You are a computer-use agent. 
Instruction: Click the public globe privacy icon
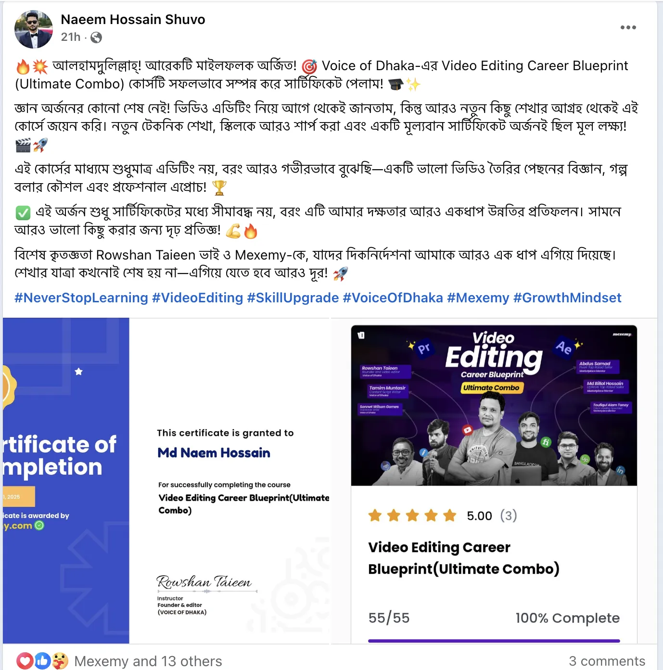[x=96, y=37]
